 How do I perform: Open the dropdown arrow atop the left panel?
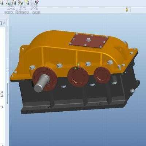pos(4,23)
